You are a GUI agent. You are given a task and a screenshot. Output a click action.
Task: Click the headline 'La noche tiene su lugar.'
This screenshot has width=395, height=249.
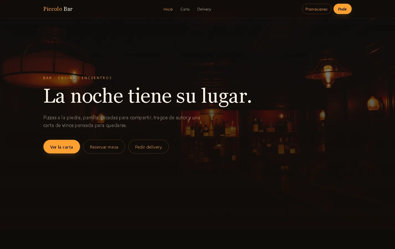(x=147, y=96)
